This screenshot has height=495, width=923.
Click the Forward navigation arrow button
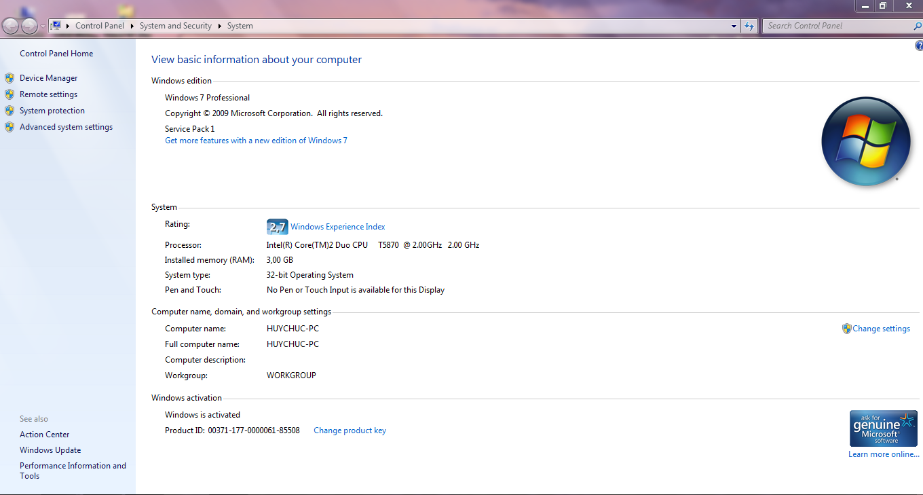pos(29,26)
